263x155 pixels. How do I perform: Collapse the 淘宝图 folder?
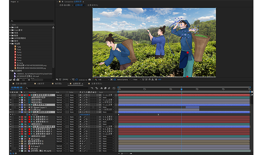click(10, 44)
